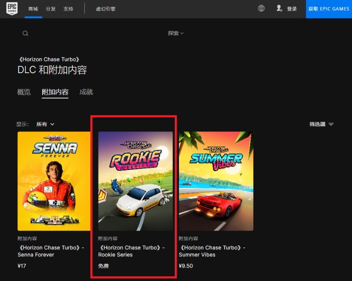Open the Rookie Series cover image
This screenshot has height=281, width=352.
pyautogui.click(x=136, y=181)
